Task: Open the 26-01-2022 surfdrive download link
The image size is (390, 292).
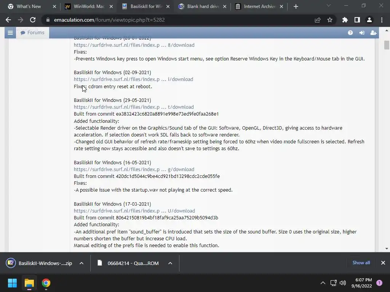Action: click(134, 45)
